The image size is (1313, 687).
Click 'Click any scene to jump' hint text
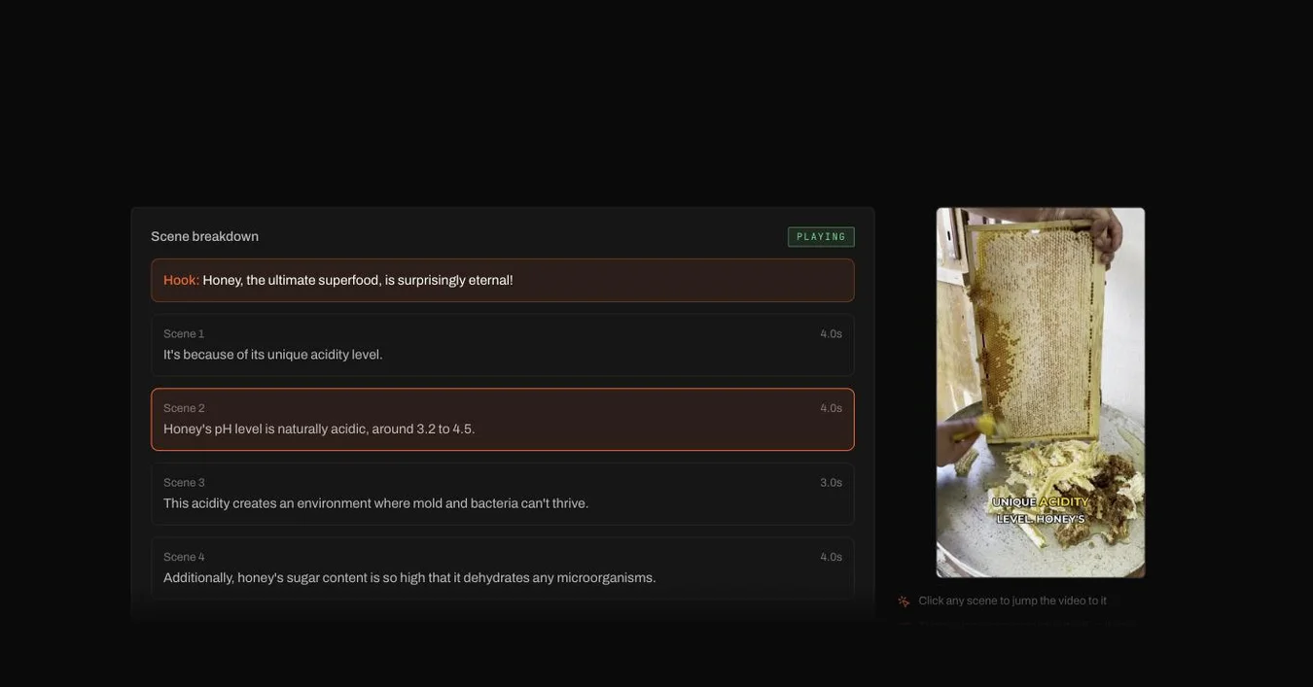1012,601
